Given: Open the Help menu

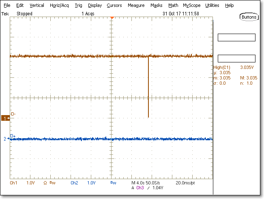Looking at the screenshot, I should 229,6.
